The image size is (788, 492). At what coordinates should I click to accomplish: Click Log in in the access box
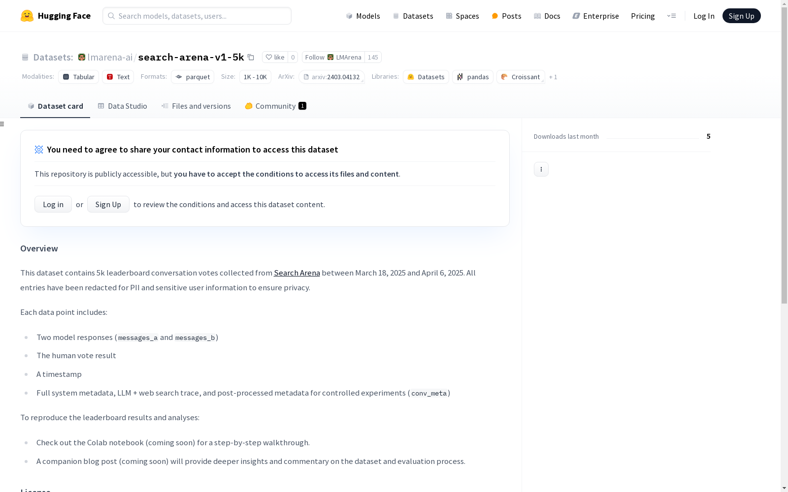coord(53,204)
